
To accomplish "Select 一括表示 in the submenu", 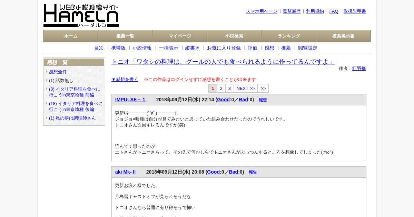I will (x=169, y=48).
